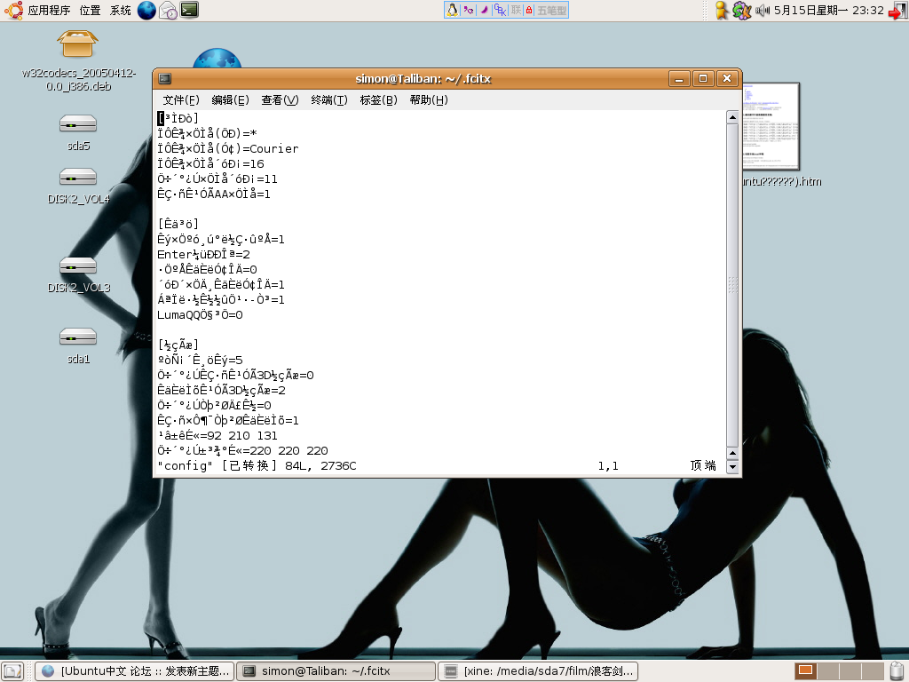Open the 应用程序 applications menu
Screen dimensions: 909x682
[49, 10]
